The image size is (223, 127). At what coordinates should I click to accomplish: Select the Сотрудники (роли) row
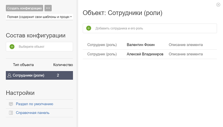(x=39, y=75)
